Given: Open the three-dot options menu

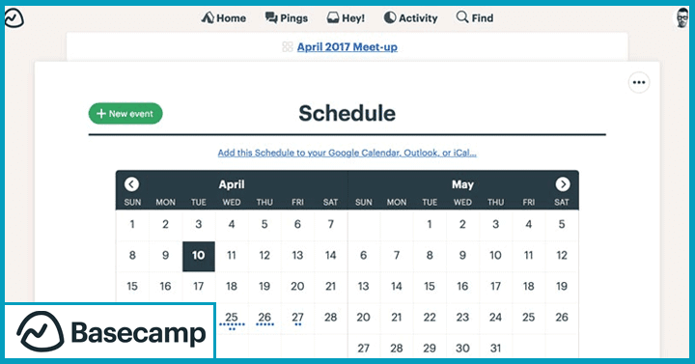Looking at the screenshot, I should [639, 82].
